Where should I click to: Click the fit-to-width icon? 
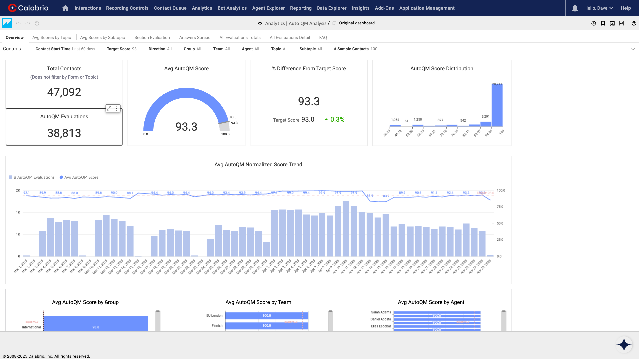(621, 23)
